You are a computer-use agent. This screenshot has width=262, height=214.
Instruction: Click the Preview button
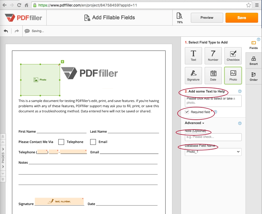[207, 18]
